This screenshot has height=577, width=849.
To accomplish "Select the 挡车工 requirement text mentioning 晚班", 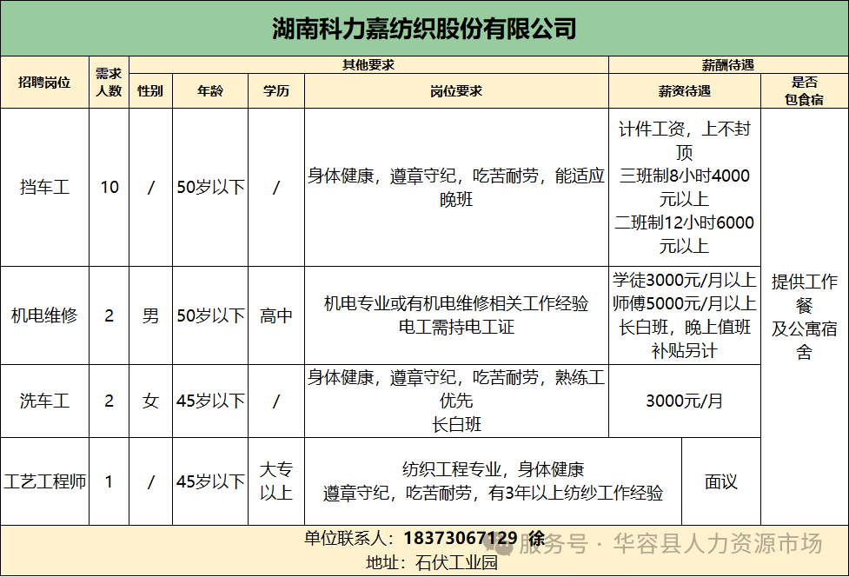I will click(x=456, y=188).
